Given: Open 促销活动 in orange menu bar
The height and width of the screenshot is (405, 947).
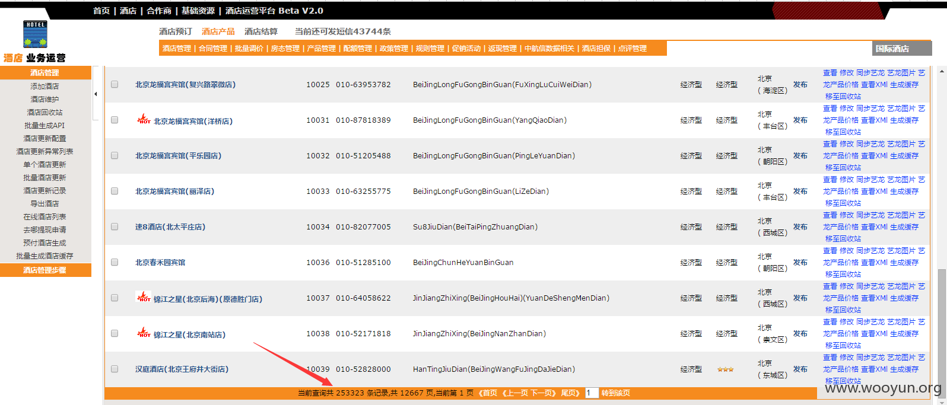Looking at the screenshot, I should [466, 49].
